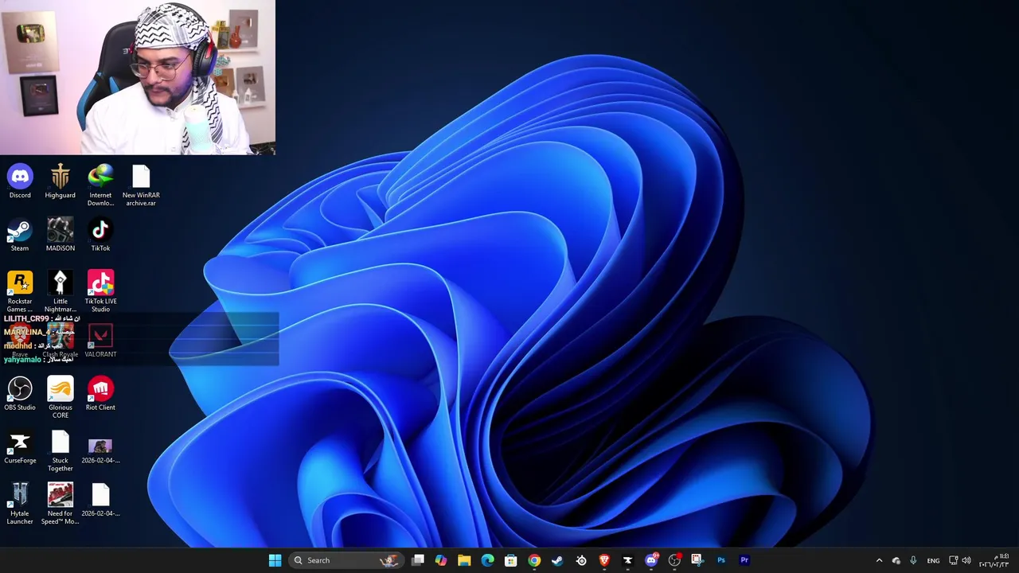Switch to CurseForge on the taskbar
1019x573 pixels.
pyautogui.click(x=627, y=560)
